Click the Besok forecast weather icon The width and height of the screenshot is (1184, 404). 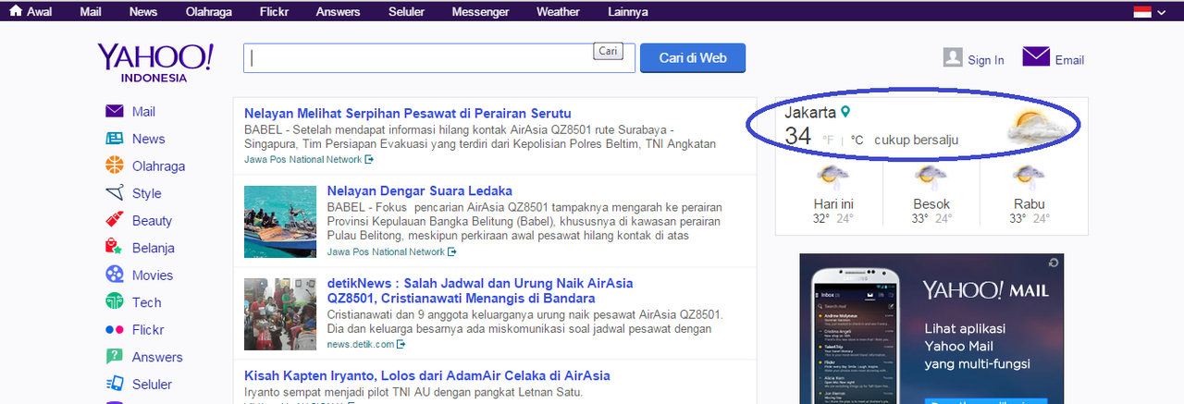[x=931, y=176]
